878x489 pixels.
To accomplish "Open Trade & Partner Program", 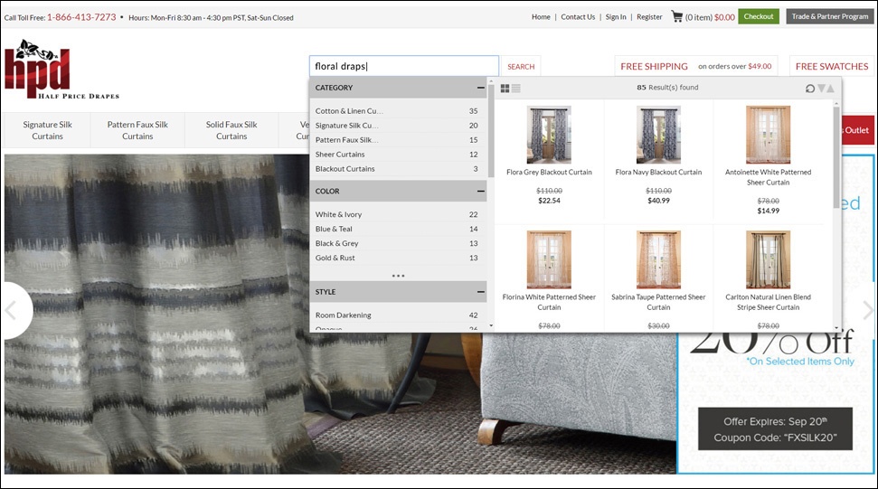I will coord(830,17).
